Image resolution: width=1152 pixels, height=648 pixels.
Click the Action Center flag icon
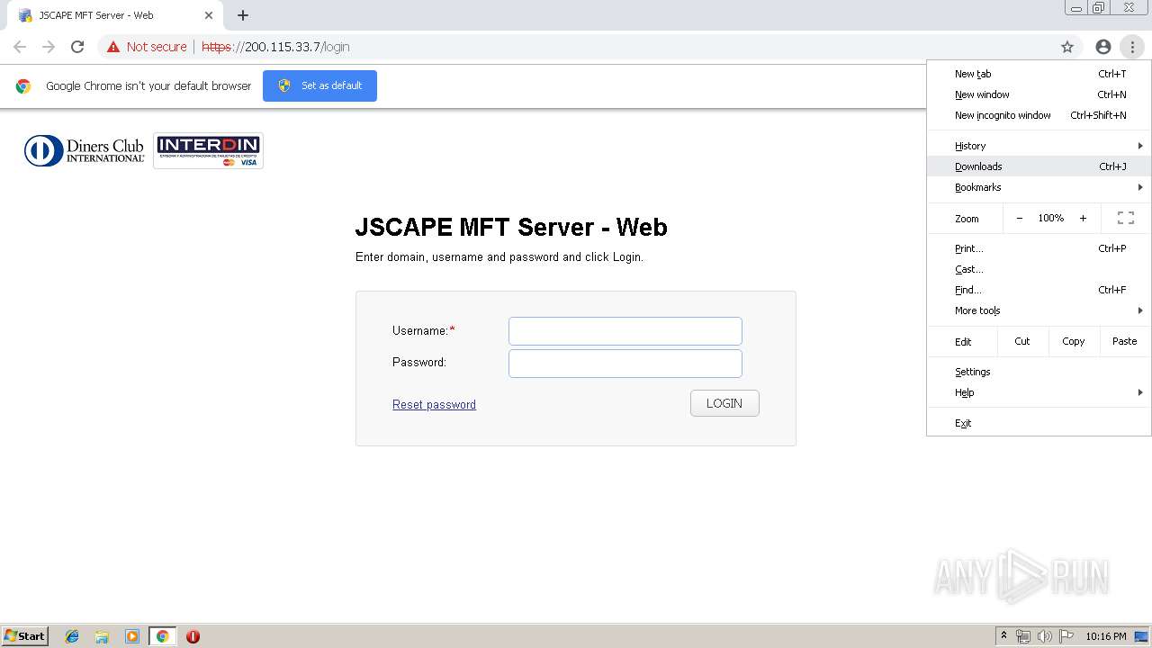point(1066,636)
